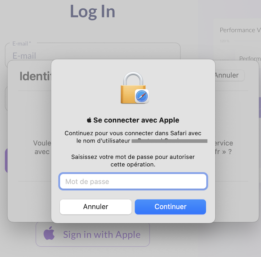Click the Sign in with Apple button

click(x=93, y=234)
